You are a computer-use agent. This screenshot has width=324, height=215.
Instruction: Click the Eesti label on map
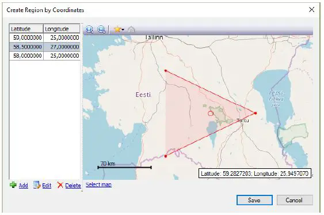[x=143, y=95]
